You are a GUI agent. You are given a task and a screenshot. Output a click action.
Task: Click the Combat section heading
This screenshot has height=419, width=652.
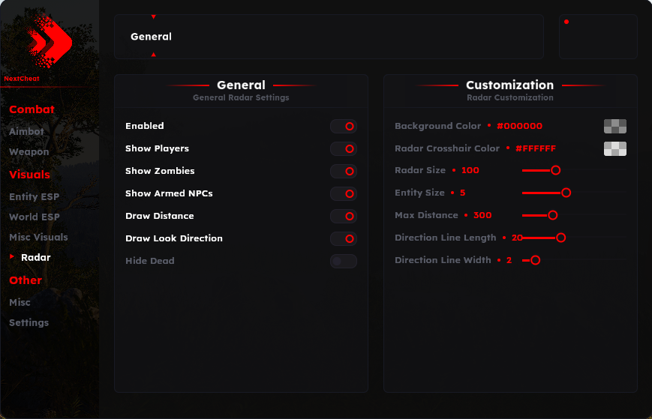pyautogui.click(x=32, y=109)
